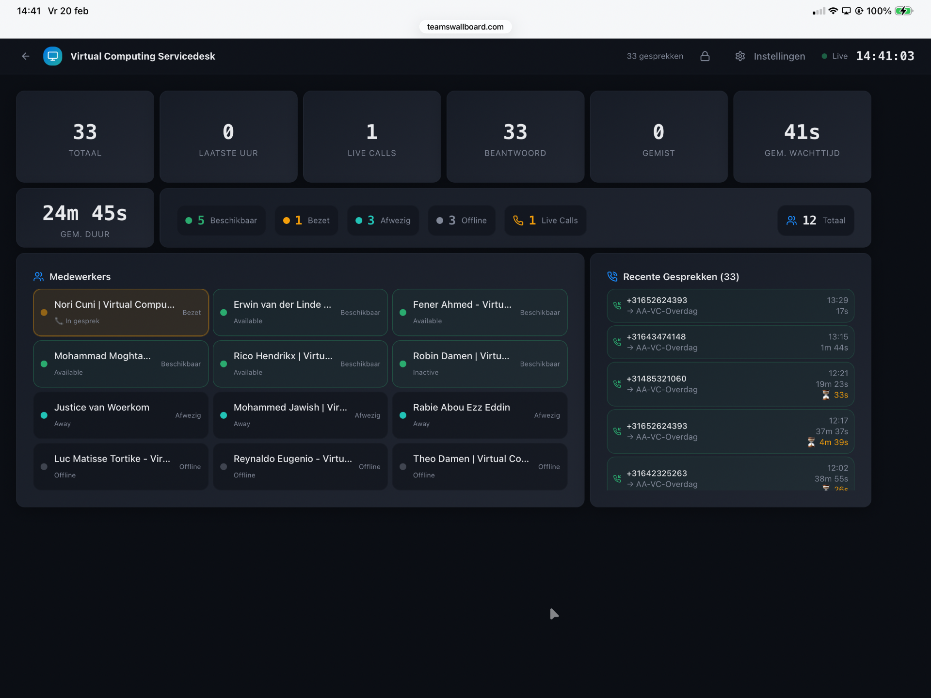Select the Beschikbaar status filter chip
This screenshot has height=698, width=931.
tap(221, 221)
